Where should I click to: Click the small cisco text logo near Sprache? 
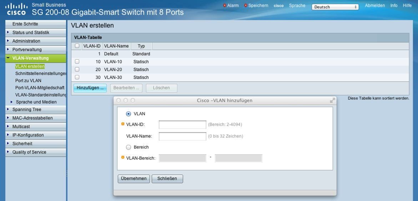click(278, 6)
